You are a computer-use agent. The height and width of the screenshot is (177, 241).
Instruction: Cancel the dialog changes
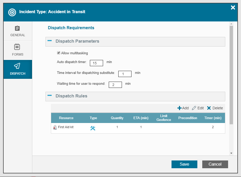click(215, 164)
